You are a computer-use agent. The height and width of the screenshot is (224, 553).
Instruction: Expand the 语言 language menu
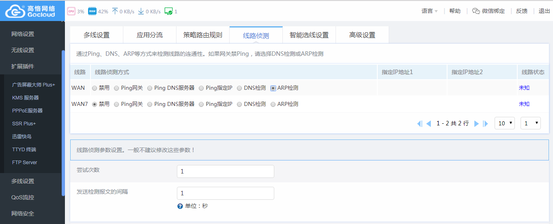coord(430,11)
